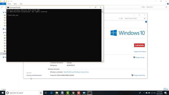Open File Explorer address history dropdown

[142, 7]
